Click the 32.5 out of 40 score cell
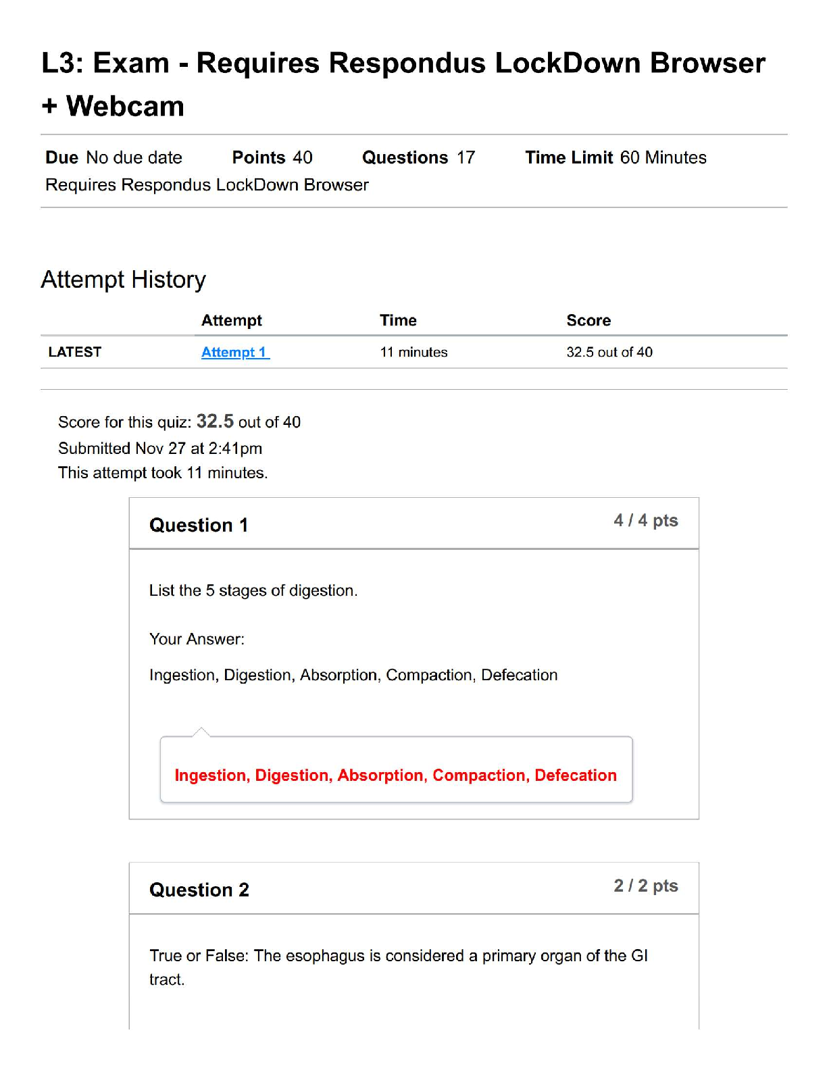827x1070 pixels. tap(609, 352)
